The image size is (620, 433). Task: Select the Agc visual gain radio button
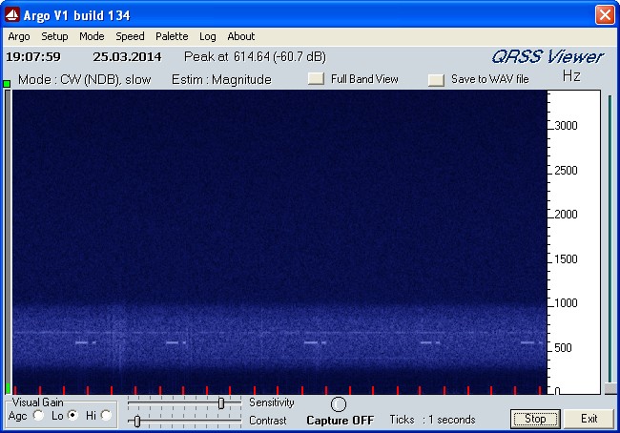pos(38,415)
